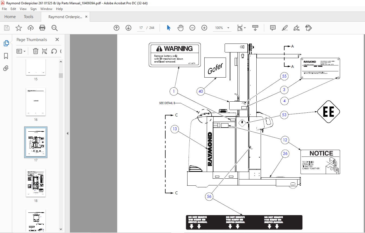Screen dimensions: 365x233
Task: Click callout number 53 in diagram
Action: tap(284, 115)
